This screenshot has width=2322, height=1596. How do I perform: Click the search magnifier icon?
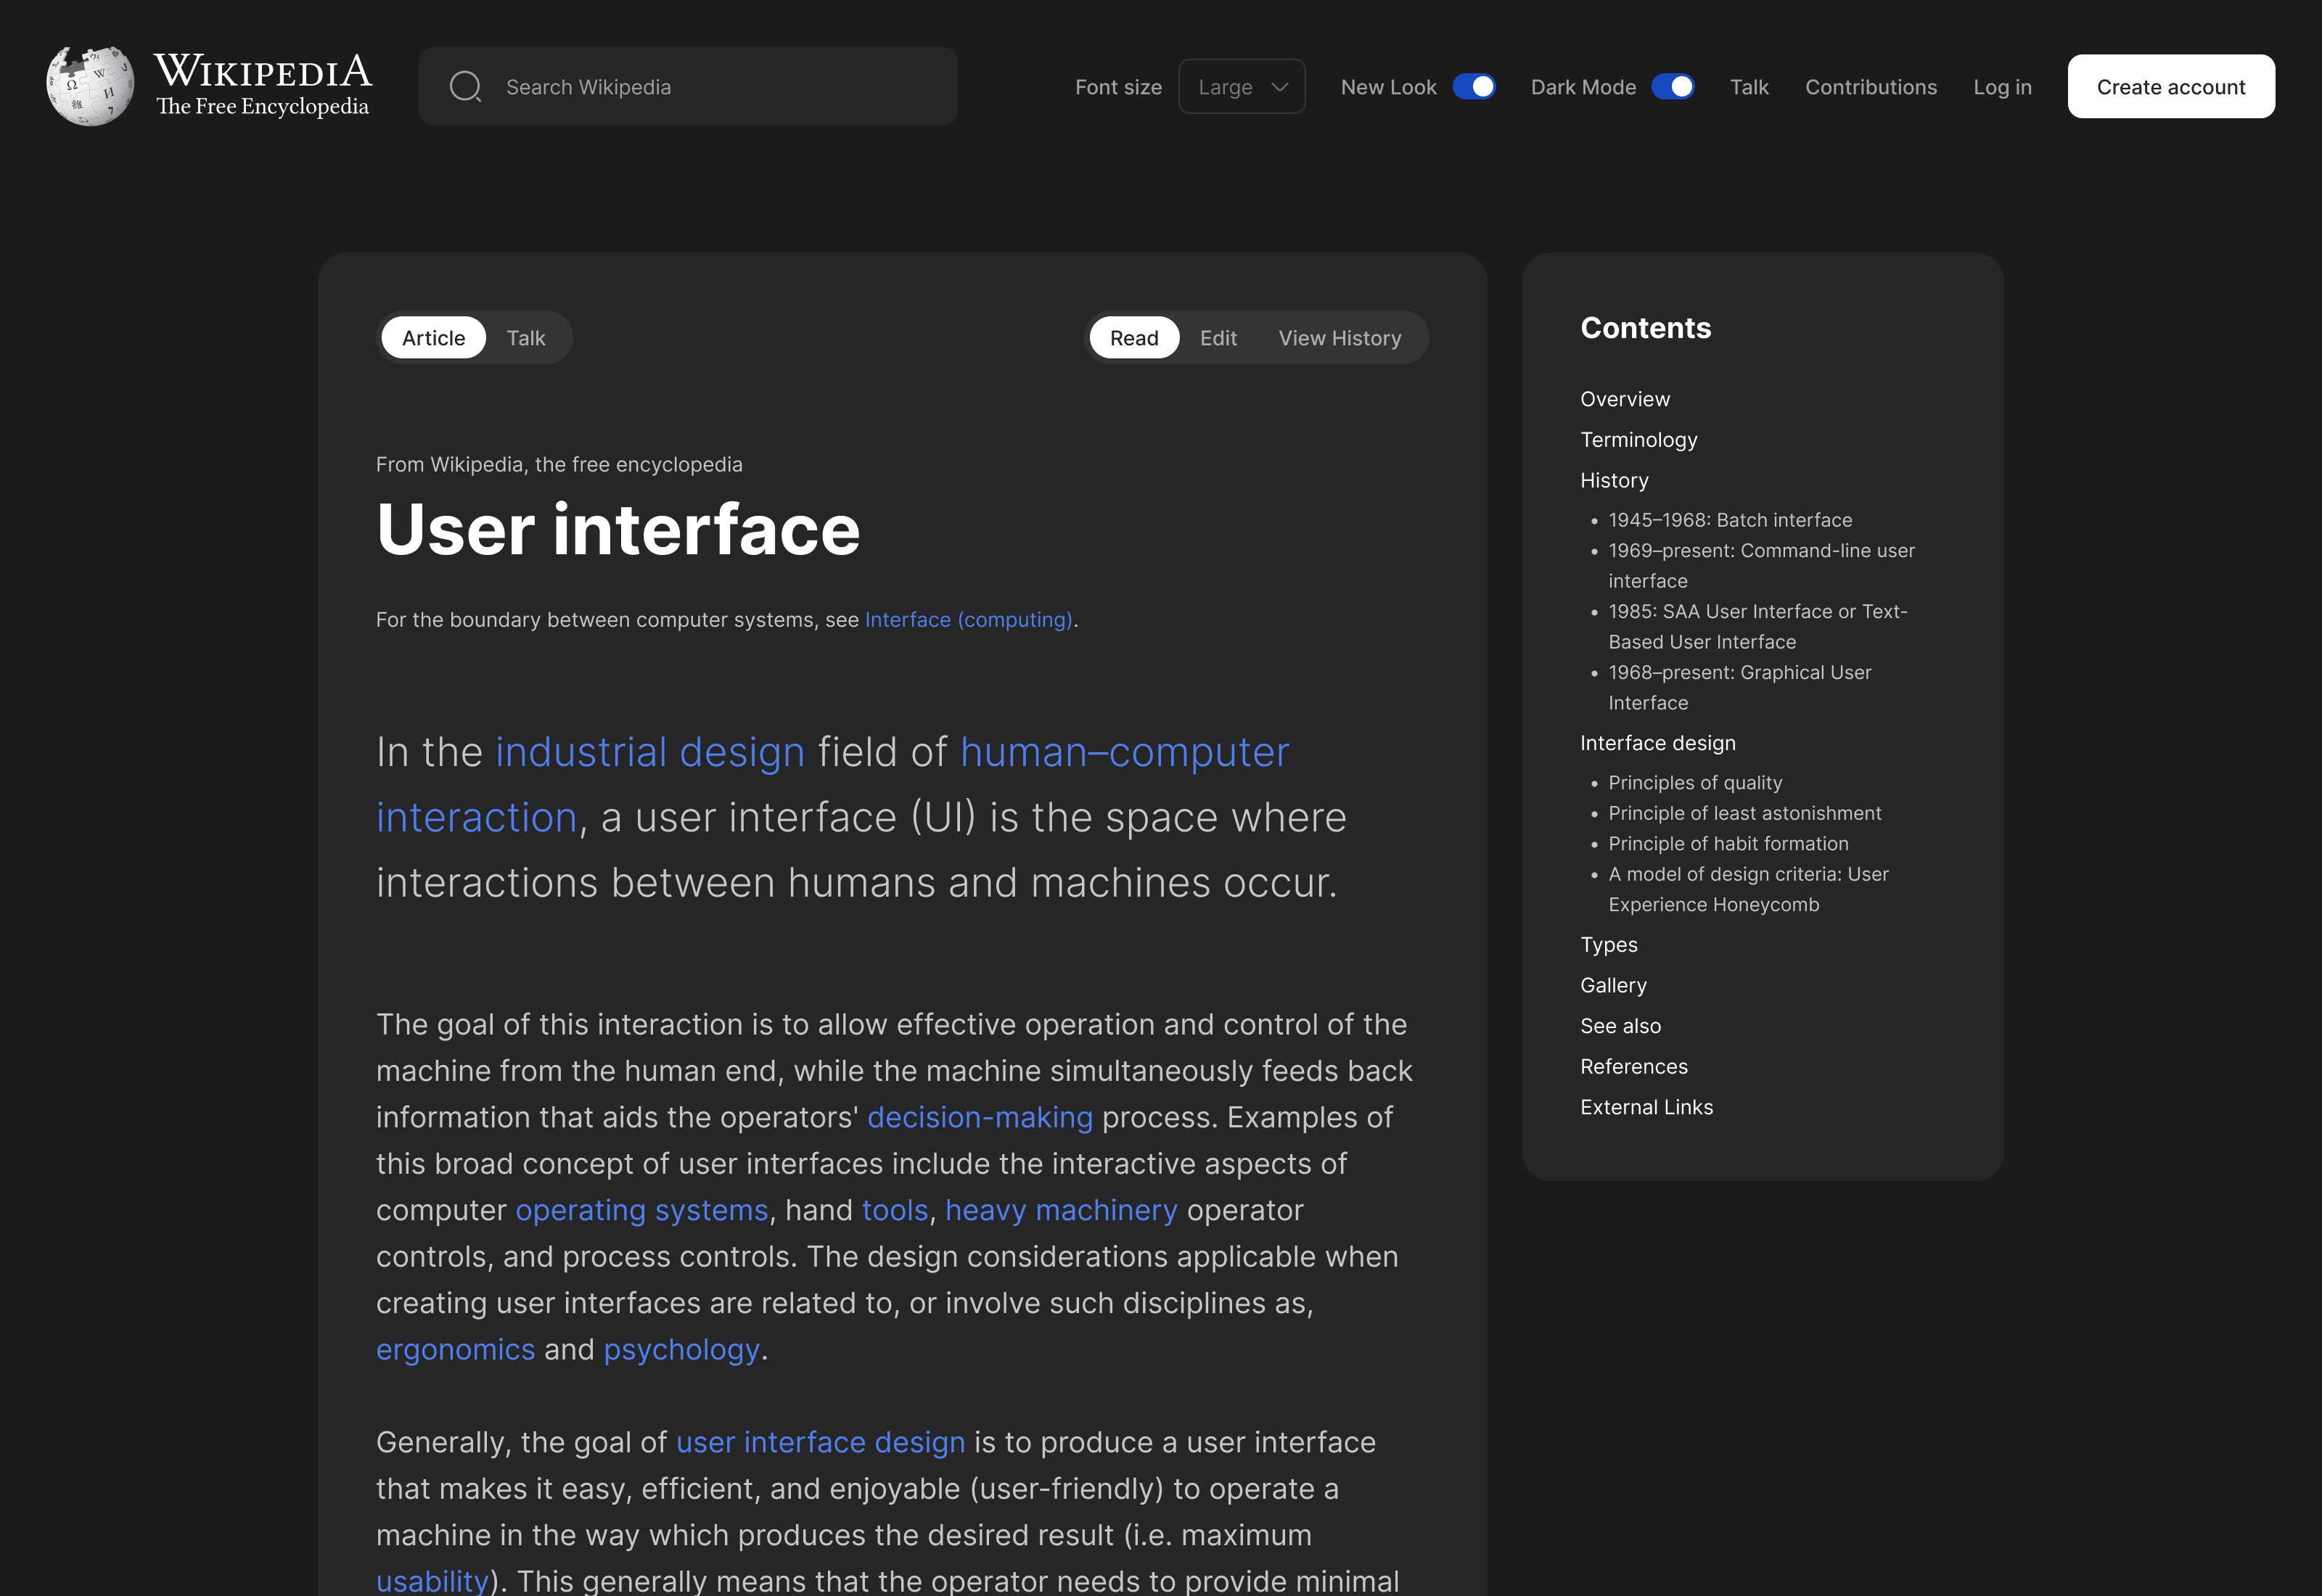tap(465, 87)
